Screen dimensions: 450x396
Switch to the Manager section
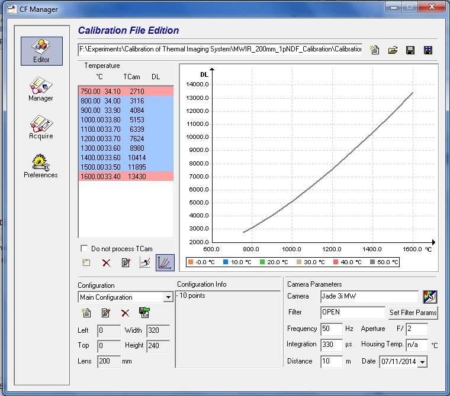[41, 90]
